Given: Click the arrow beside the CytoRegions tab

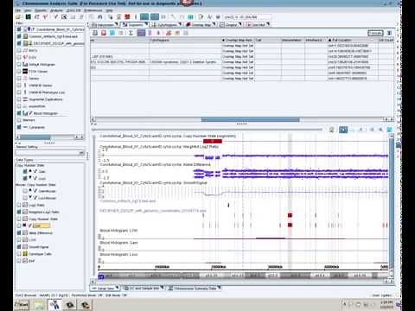Looking at the screenshot, I should [x=180, y=24].
